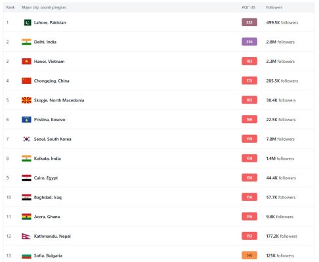Open the Kolkata, India city link
Viewport: 319px width, 262px height.
click(x=47, y=159)
